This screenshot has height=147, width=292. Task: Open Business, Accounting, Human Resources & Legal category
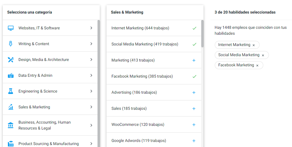tap(50, 125)
